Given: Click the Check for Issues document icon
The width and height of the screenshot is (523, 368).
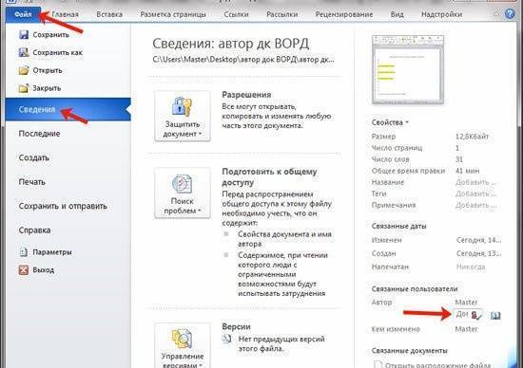Looking at the screenshot, I should tap(182, 184).
